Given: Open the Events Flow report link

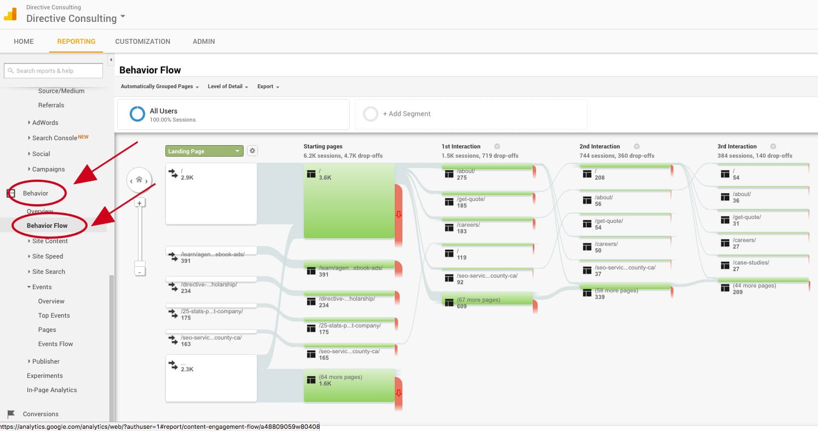Looking at the screenshot, I should [x=55, y=344].
